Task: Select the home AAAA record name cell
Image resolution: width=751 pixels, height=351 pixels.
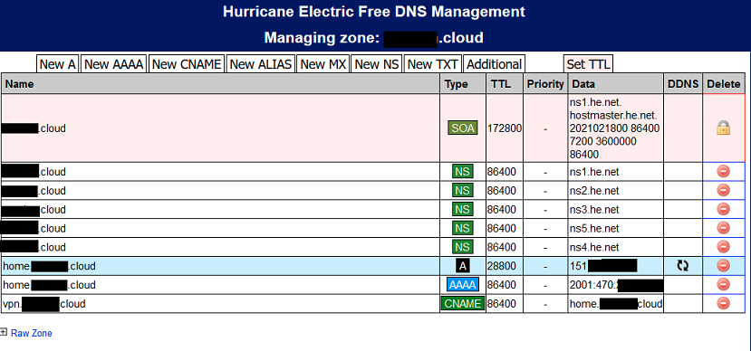Action: point(220,285)
